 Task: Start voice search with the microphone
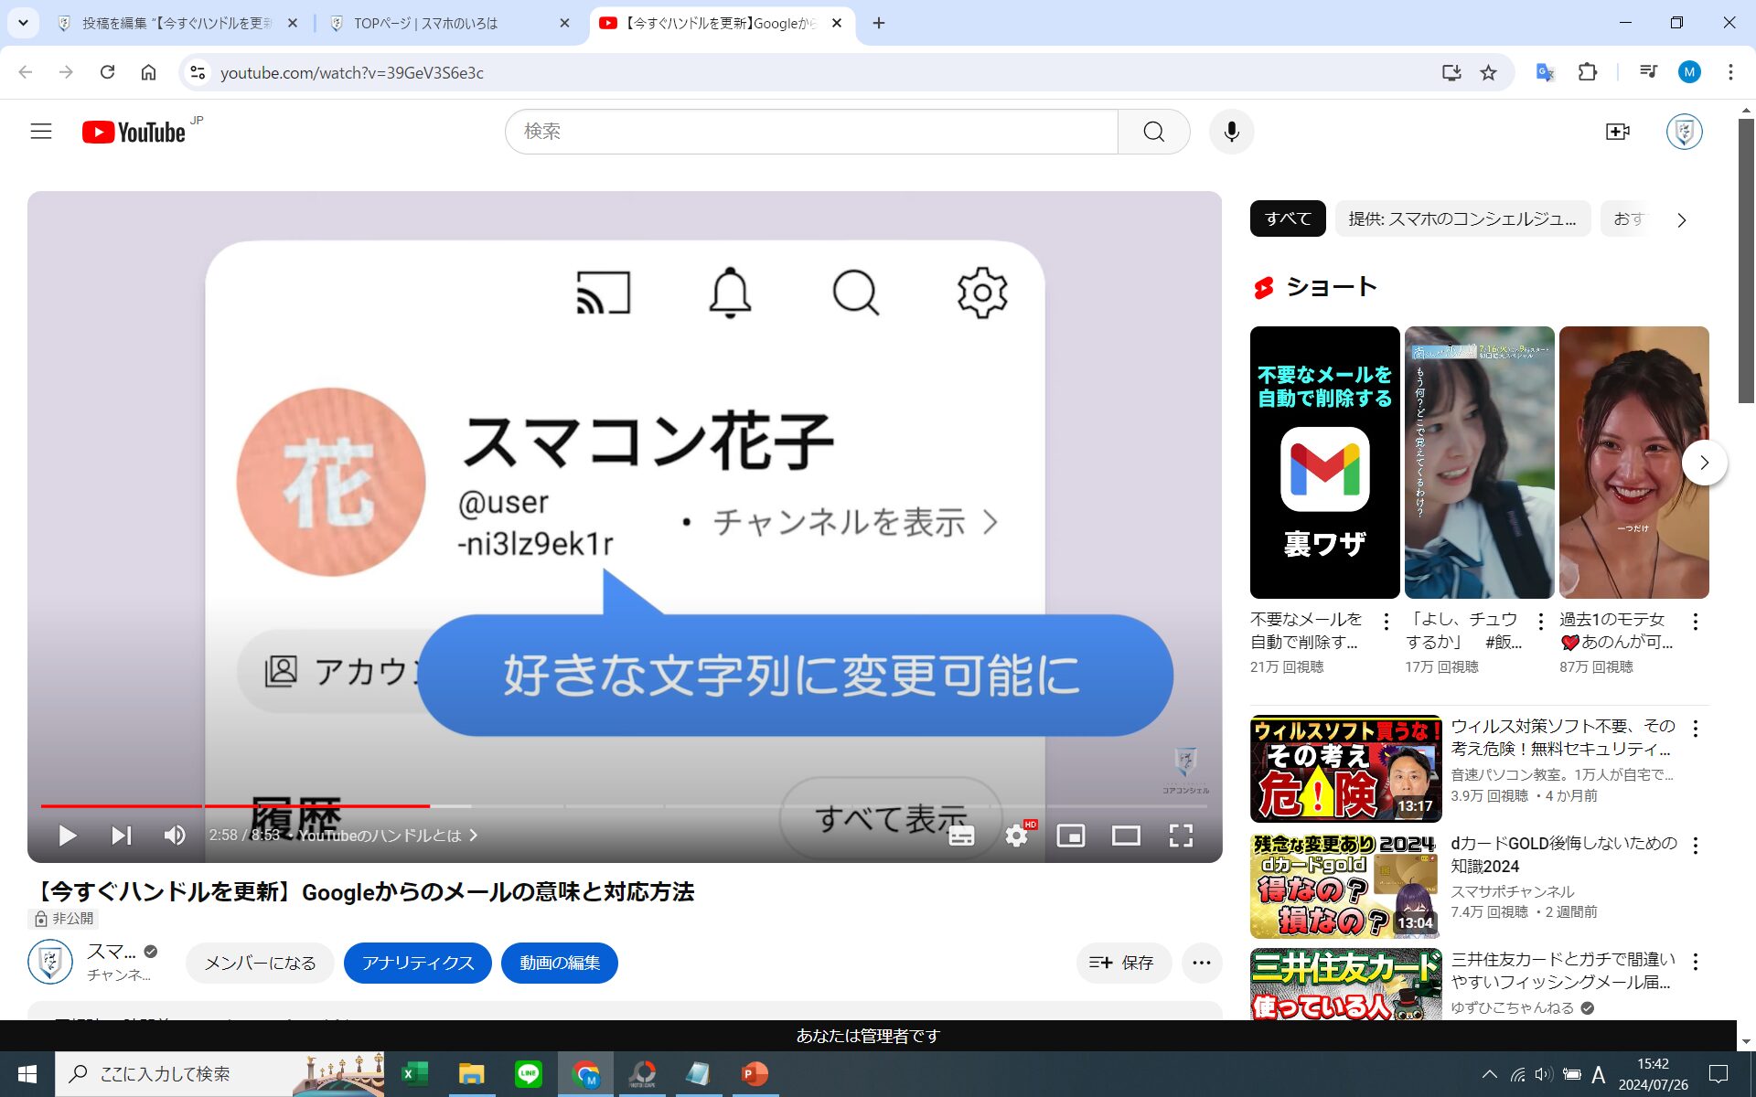tap(1232, 132)
